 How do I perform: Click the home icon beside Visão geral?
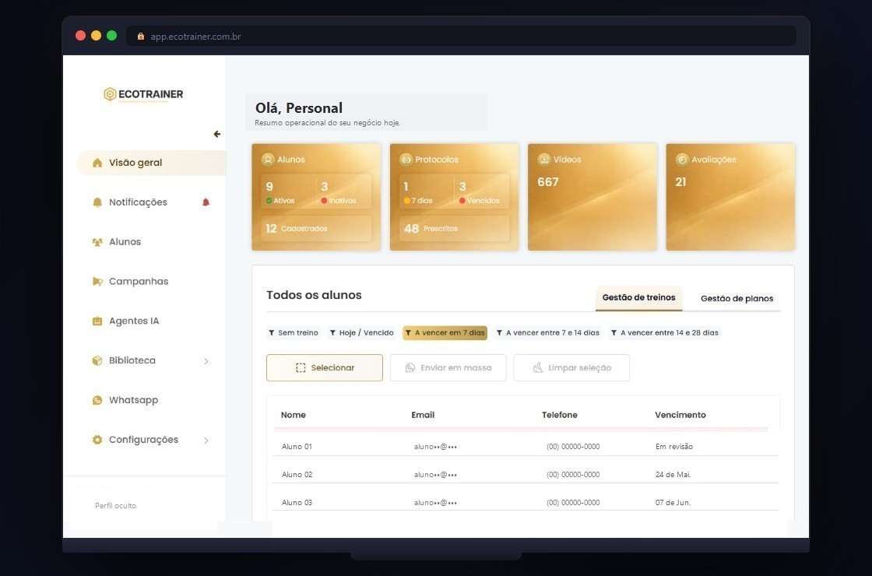(x=97, y=163)
